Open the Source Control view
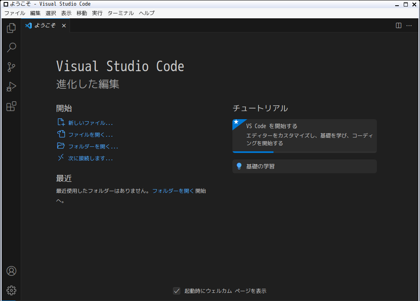The width and height of the screenshot is (420, 301). [11, 67]
